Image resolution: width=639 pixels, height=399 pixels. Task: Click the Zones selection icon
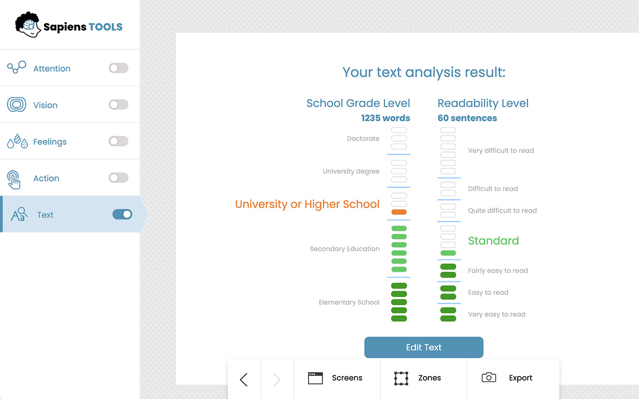401,378
